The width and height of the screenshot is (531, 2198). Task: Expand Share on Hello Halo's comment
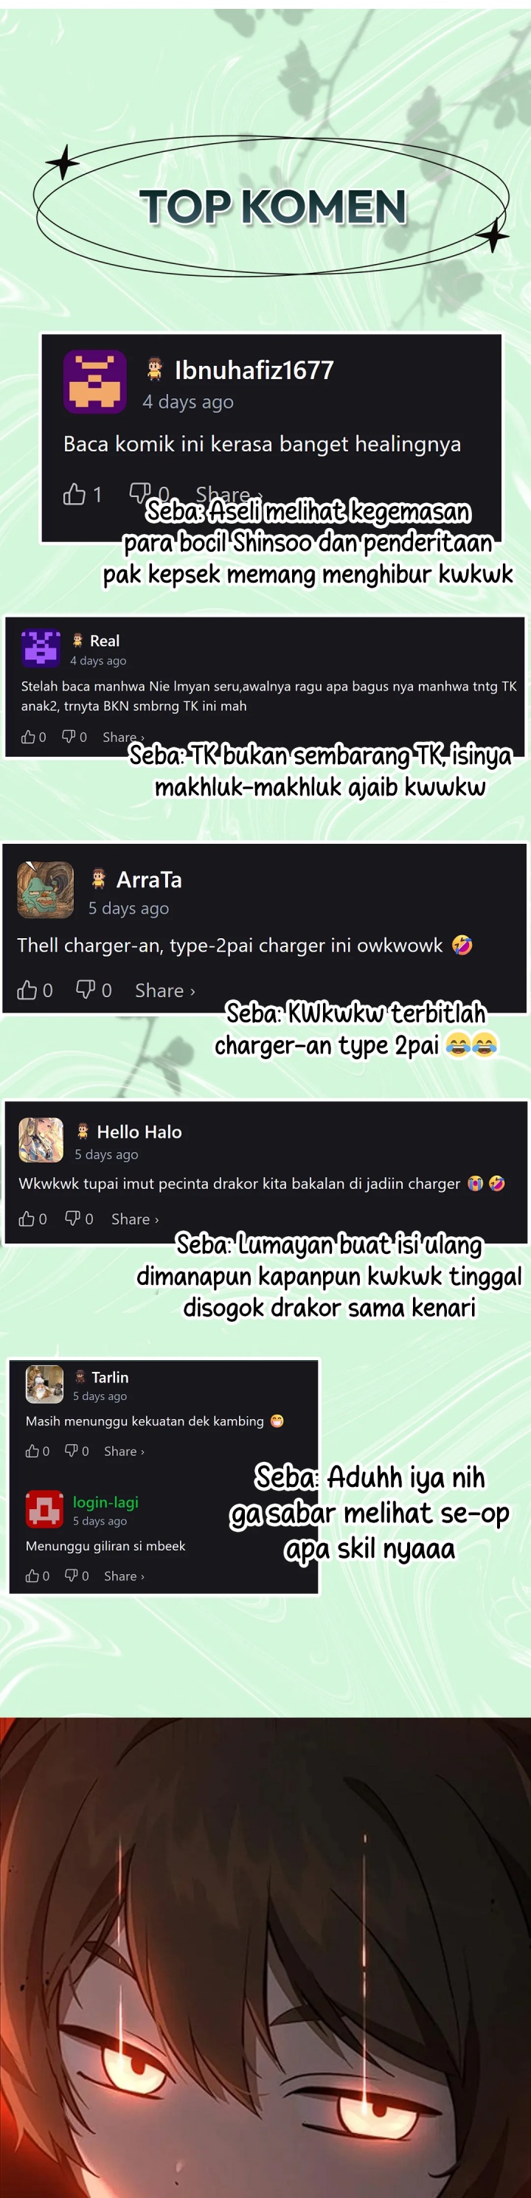135,1218
